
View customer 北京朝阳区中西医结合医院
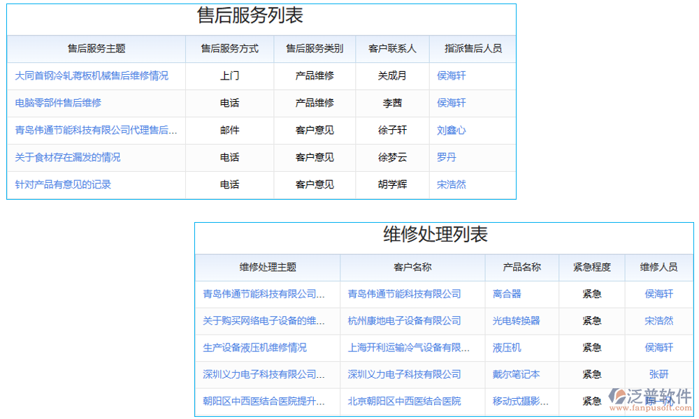[x=404, y=402]
